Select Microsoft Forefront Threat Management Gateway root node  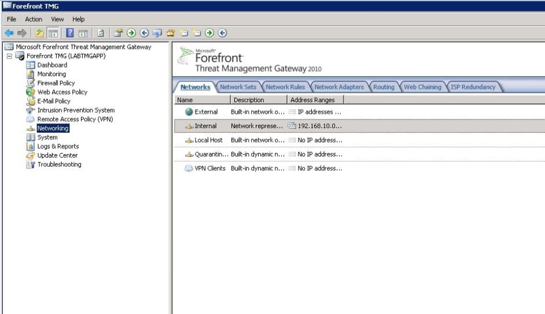click(x=83, y=47)
